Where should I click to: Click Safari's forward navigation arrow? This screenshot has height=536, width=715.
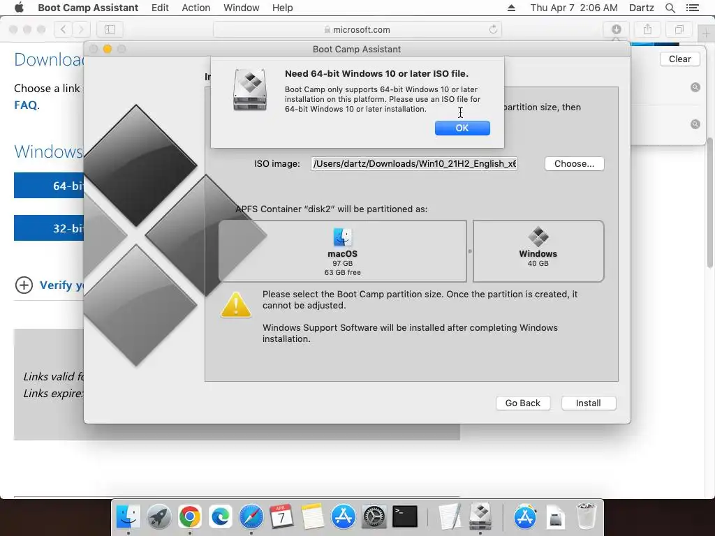pyautogui.click(x=81, y=29)
